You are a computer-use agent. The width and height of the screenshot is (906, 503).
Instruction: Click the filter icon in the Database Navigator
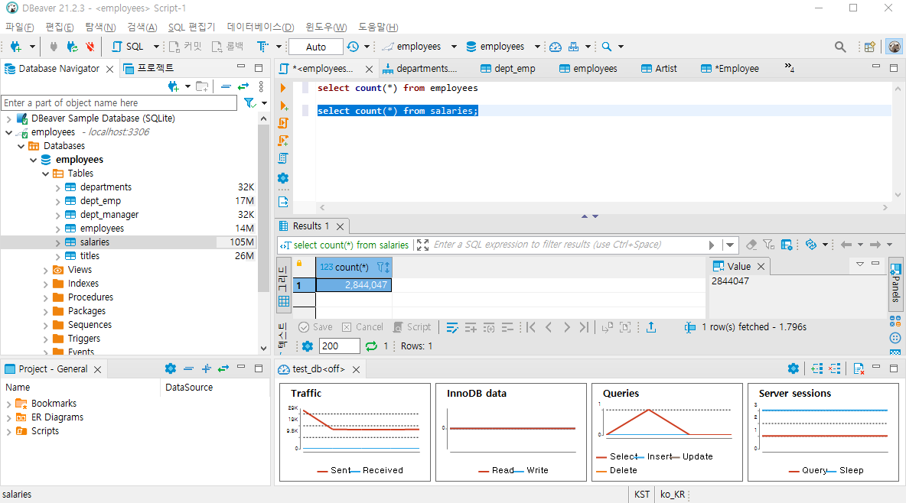249,102
